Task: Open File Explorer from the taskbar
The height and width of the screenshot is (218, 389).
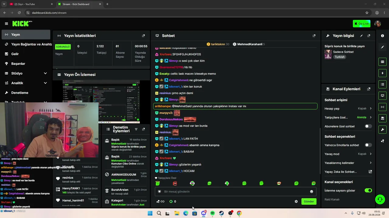Action: click(177, 213)
